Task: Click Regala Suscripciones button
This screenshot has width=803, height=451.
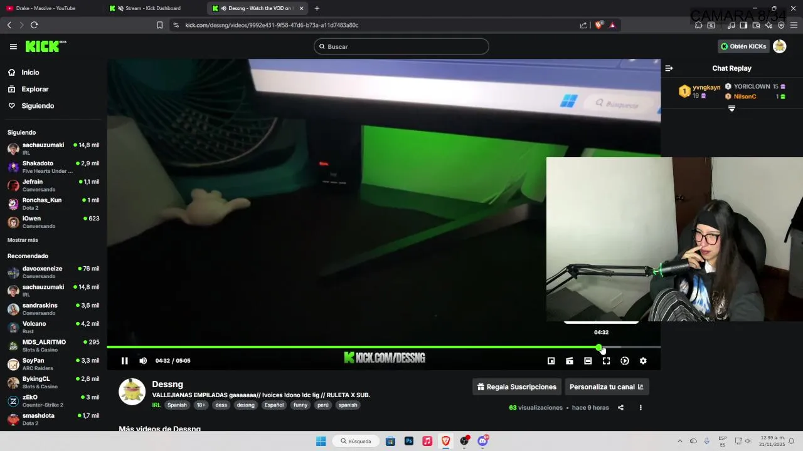Action: pyautogui.click(x=517, y=387)
